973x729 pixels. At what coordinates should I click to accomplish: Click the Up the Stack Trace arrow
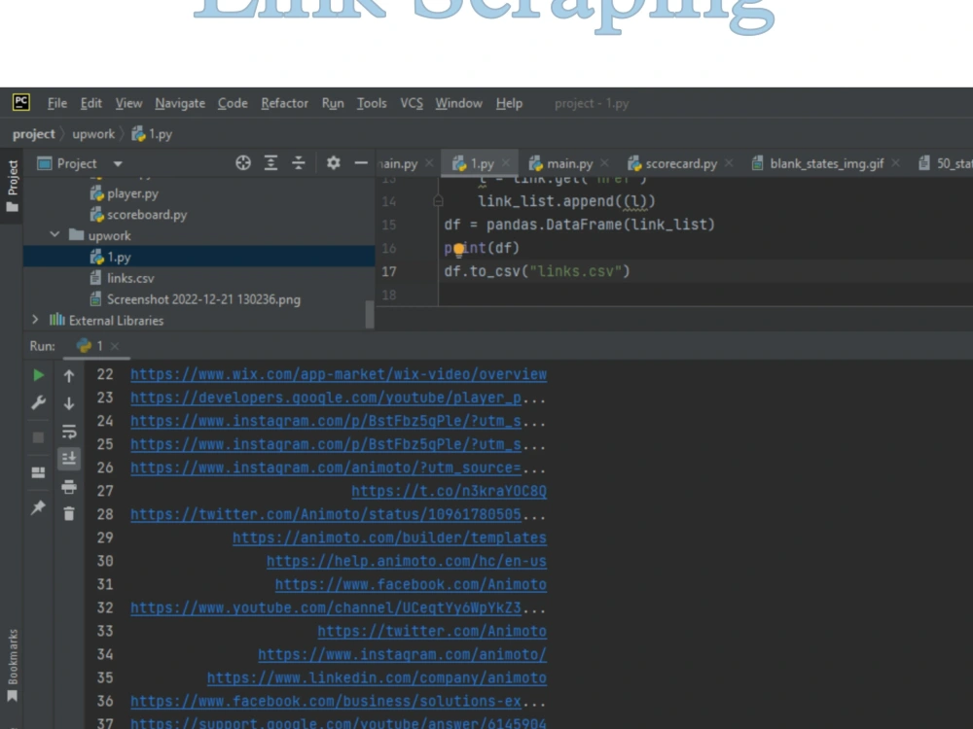point(69,375)
